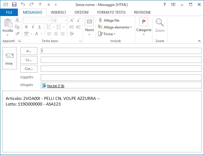Viewport: 204px width, 155px height.
Task: Click into the Oggetto subject field
Action: coord(121,77)
